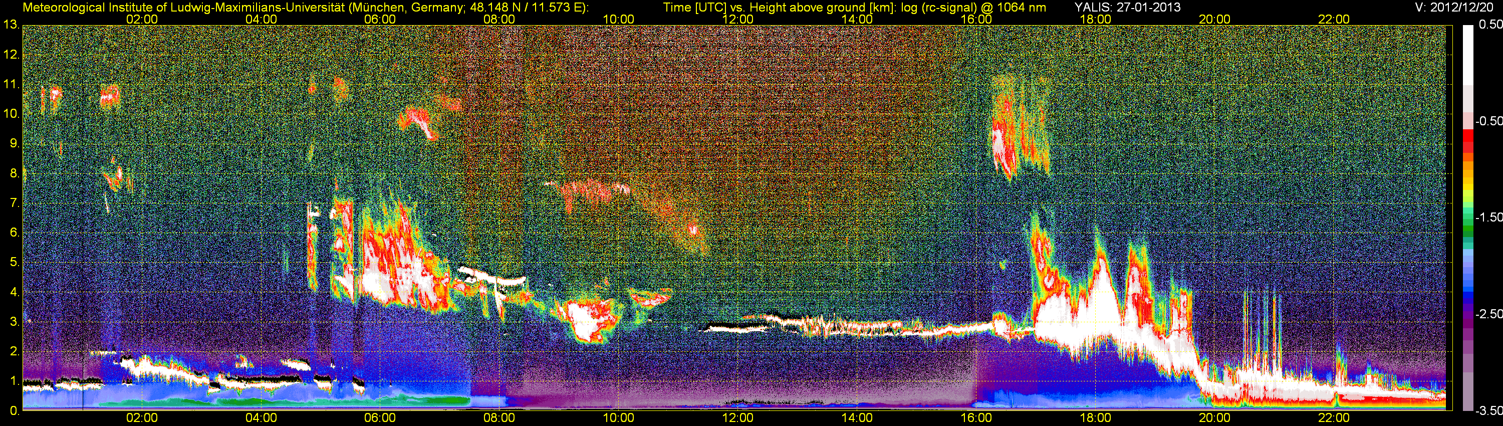
Task: Click the height axis label 0
Action: click(x=14, y=411)
